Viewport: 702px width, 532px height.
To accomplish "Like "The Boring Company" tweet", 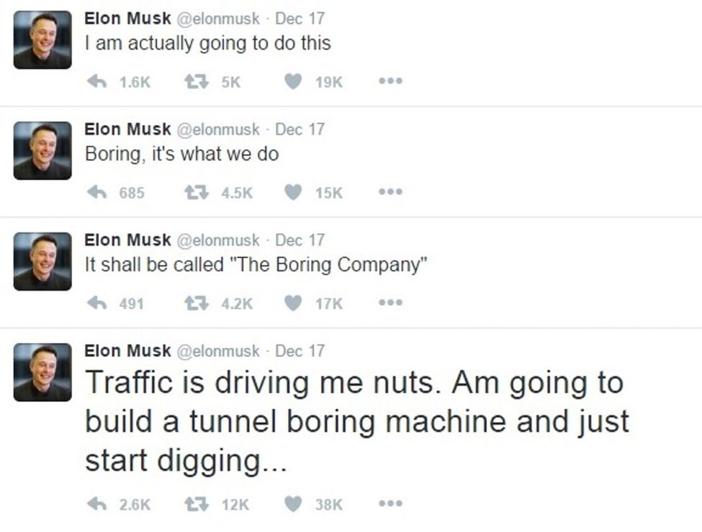I will [x=292, y=303].
